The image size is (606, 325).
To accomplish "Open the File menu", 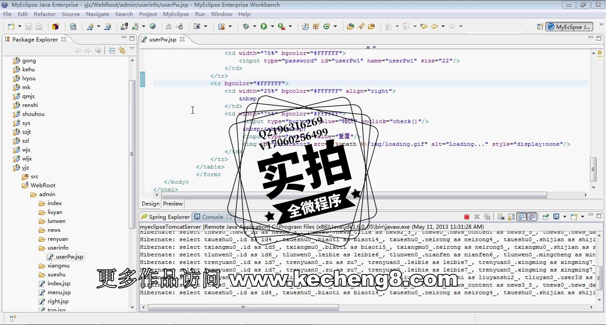I will click(7, 14).
